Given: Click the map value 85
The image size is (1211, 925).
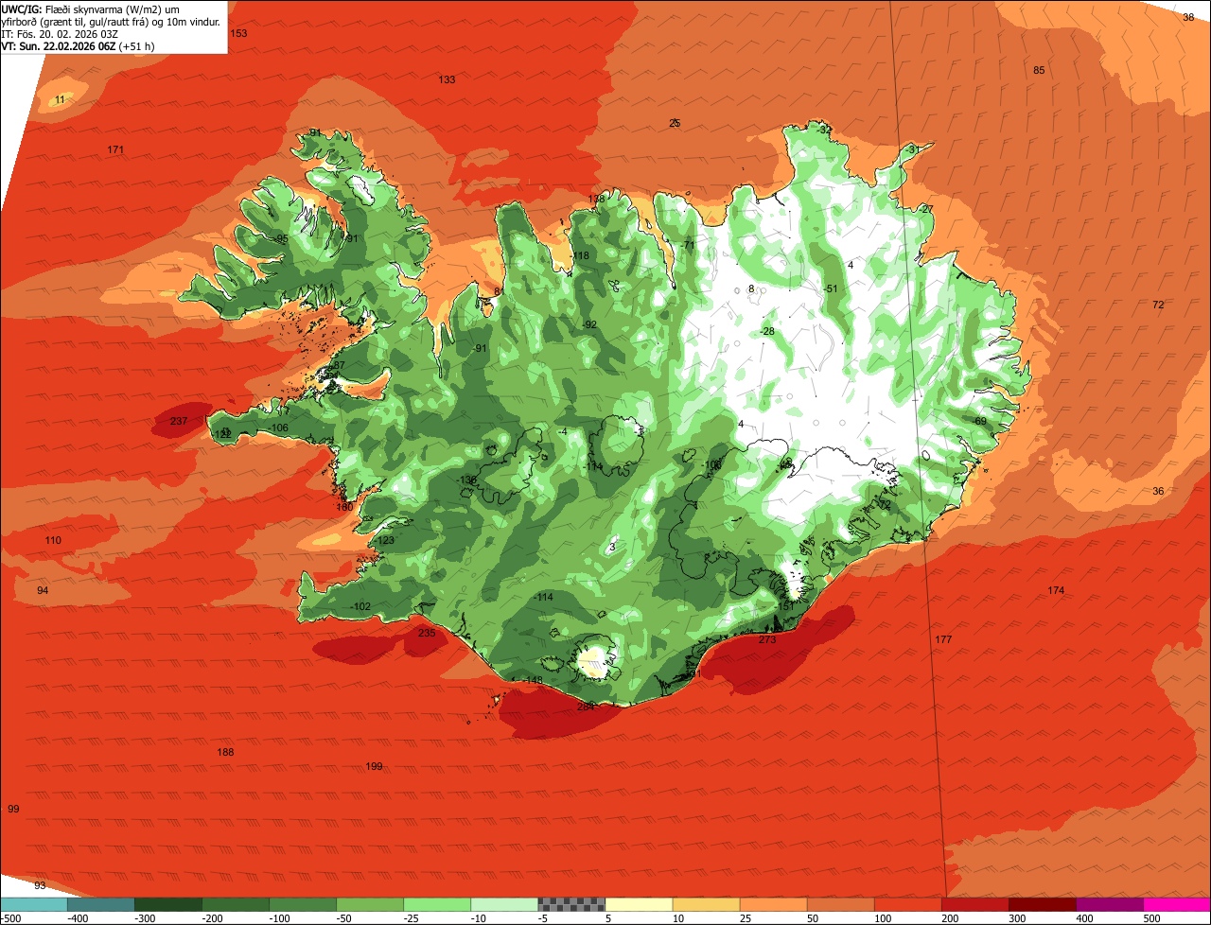Looking at the screenshot, I should pos(1039,70).
